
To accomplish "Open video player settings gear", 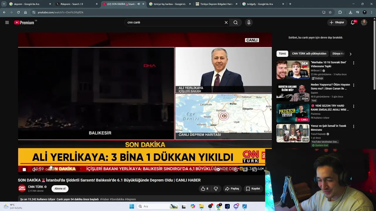I will point(236,169).
